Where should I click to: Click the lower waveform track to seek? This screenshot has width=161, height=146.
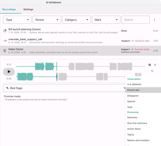[x=70, y=77]
